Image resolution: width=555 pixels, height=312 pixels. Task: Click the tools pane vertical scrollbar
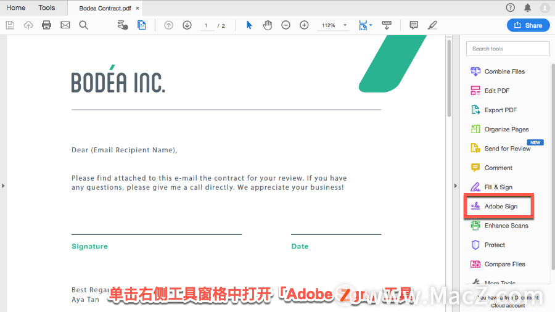pyautogui.click(x=553, y=166)
